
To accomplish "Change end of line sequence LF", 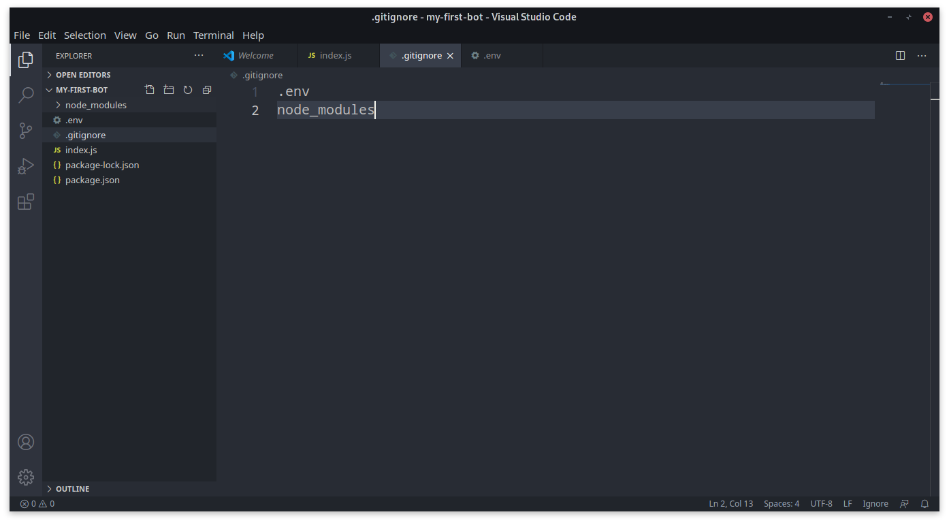I will click(x=848, y=504).
